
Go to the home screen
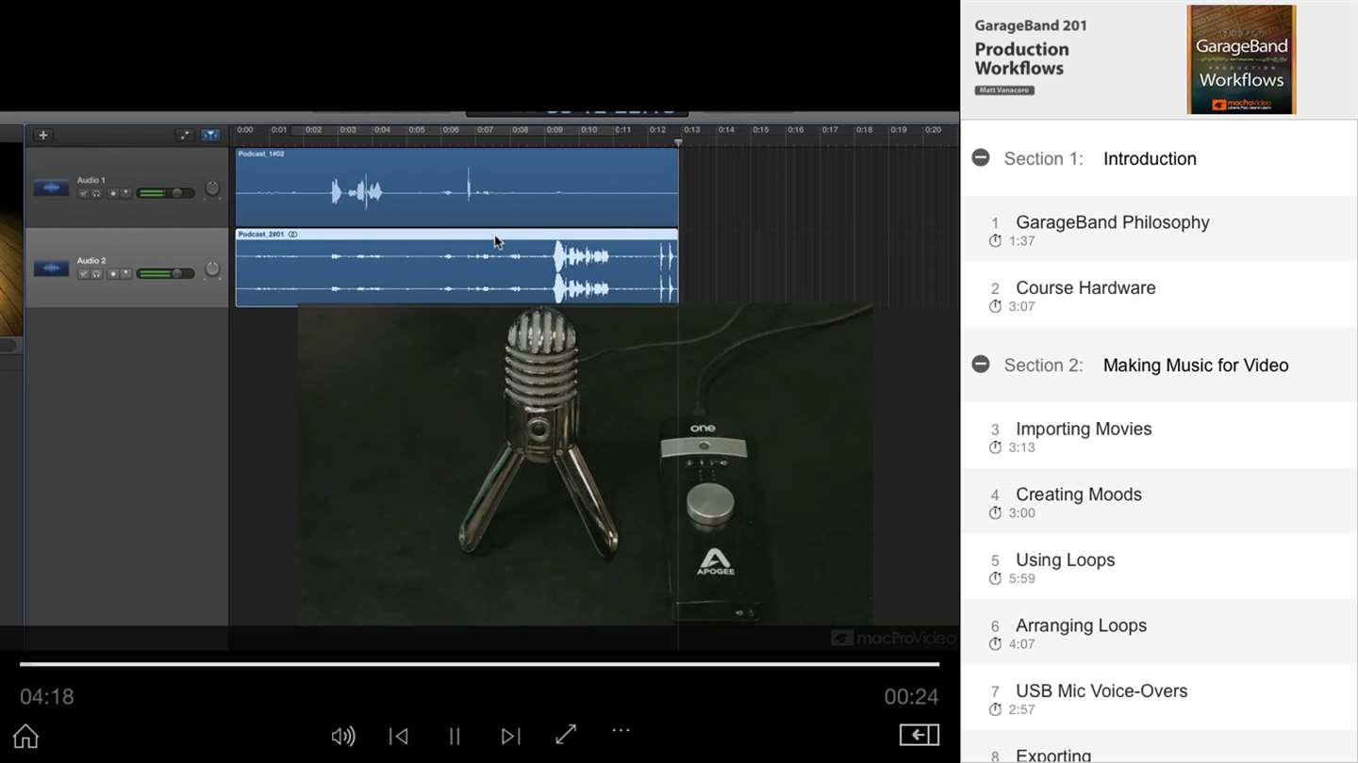point(25,736)
